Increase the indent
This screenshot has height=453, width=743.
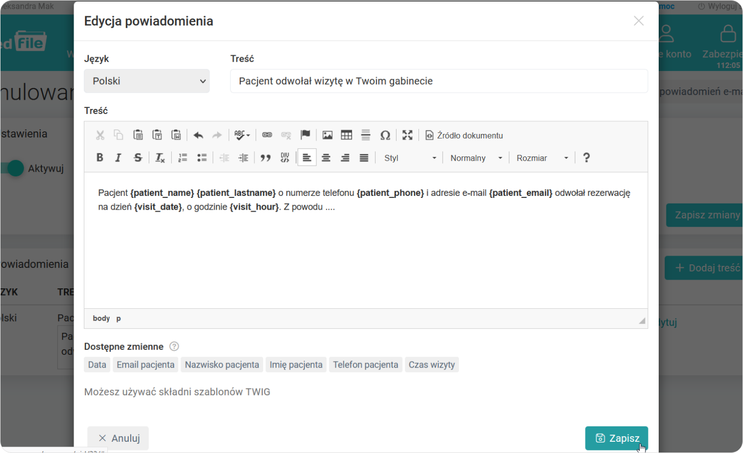click(243, 157)
